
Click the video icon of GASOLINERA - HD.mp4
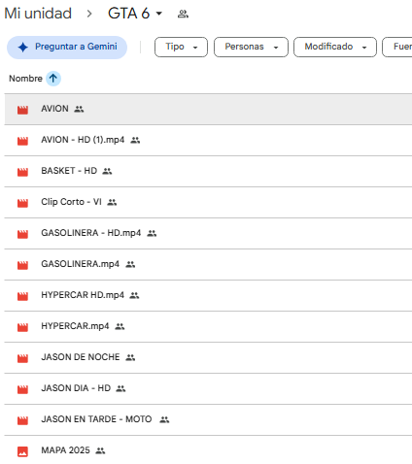pyautogui.click(x=22, y=234)
